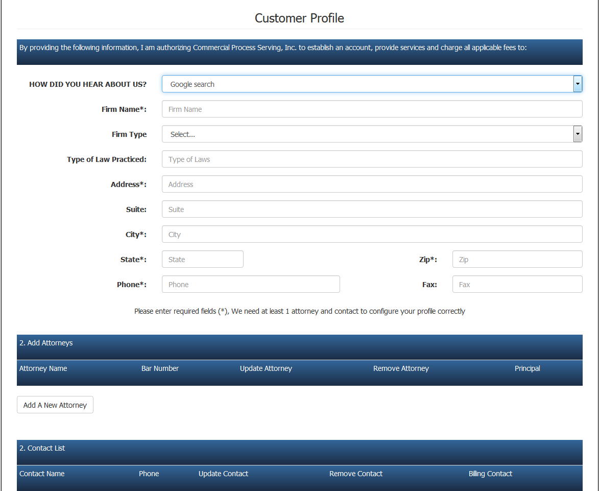Click the Phone column header in Contact List
Viewport: 599px width, 491px height.
tap(149, 474)
